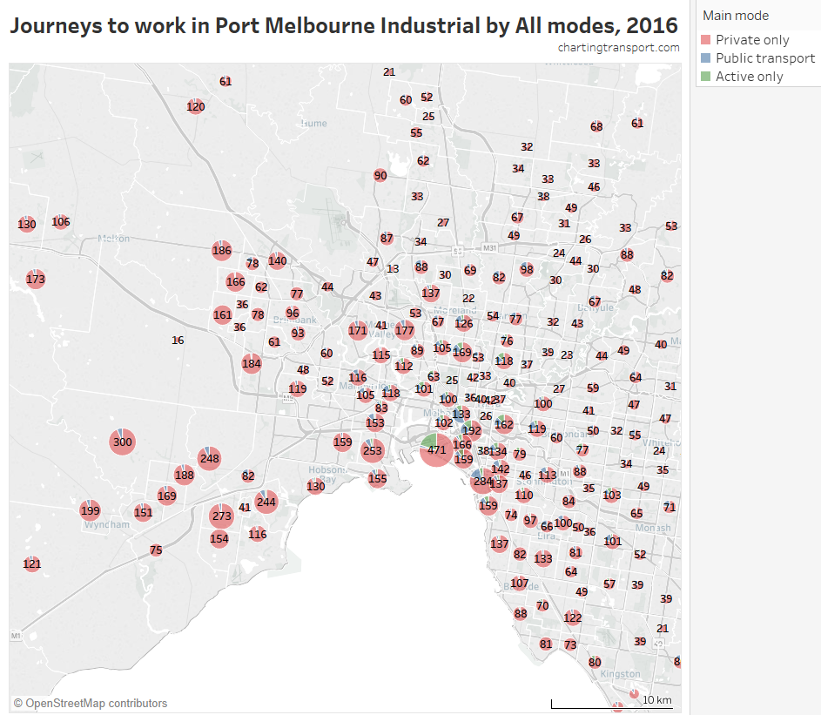Click the 177 pie chart marker
The width and height of the screenshot is (821, 715).
pos(405,330)
